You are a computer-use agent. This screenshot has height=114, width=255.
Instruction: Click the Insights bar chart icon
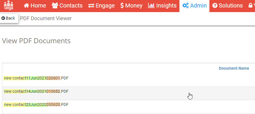click(x=151, y=5)
